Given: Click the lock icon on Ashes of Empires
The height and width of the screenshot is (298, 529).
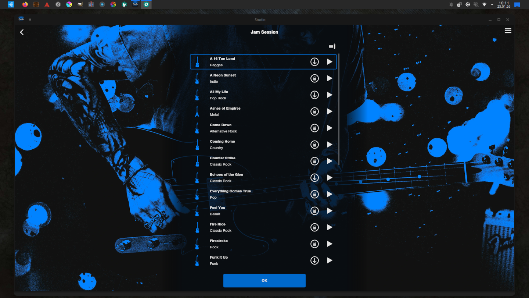Looking at the screenshot, I should tap(314, 111).
